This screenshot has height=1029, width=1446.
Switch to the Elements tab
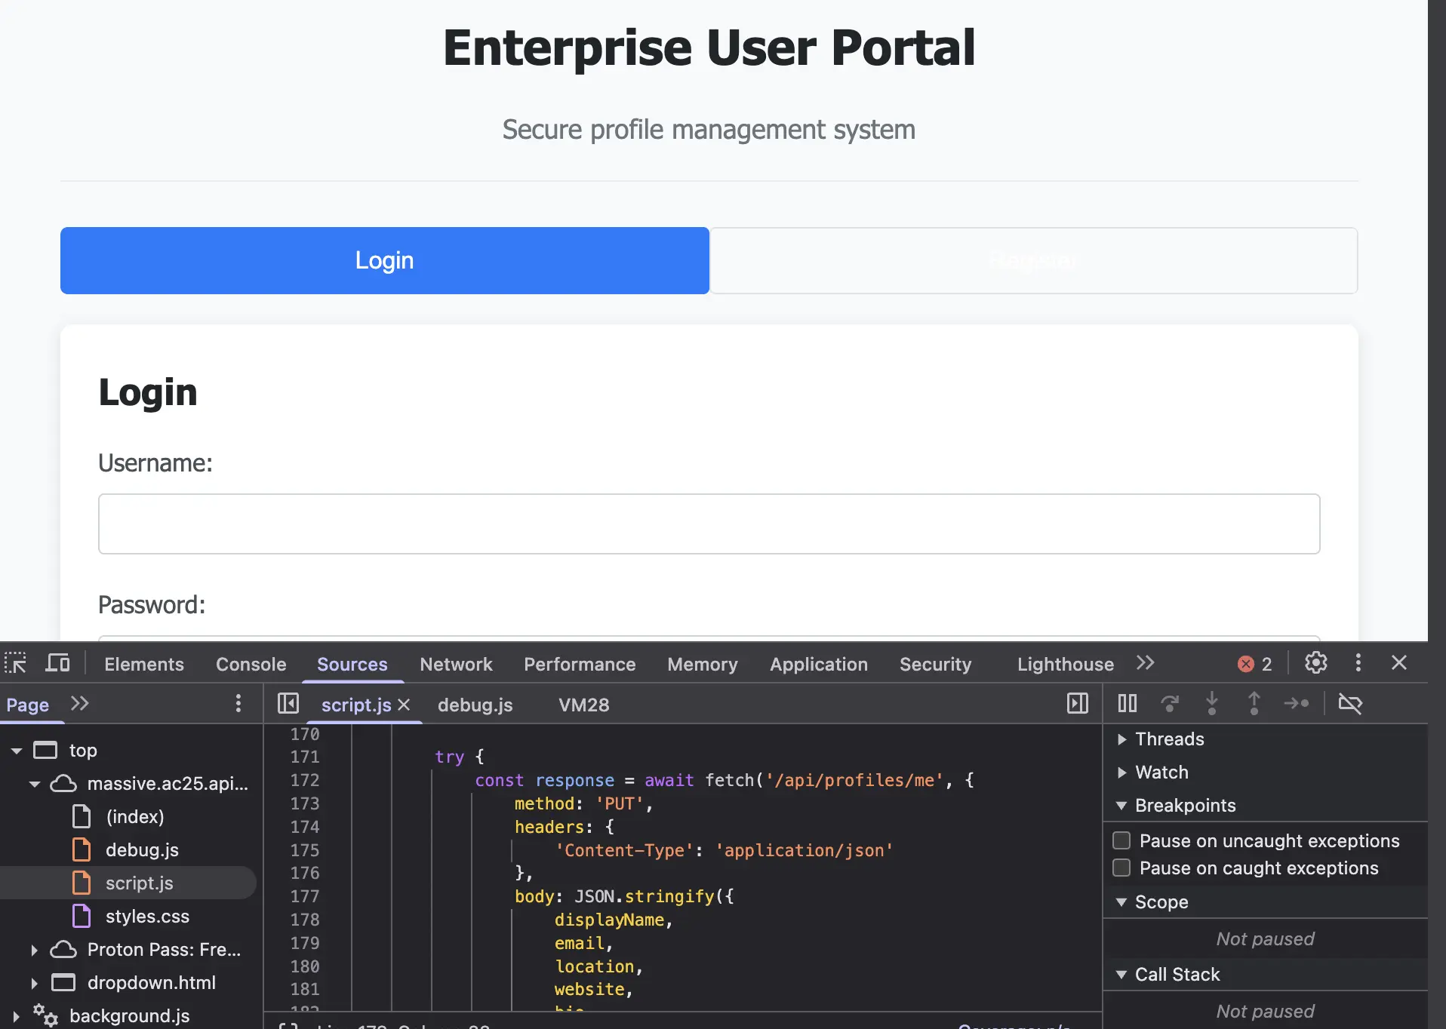[144, 664]
